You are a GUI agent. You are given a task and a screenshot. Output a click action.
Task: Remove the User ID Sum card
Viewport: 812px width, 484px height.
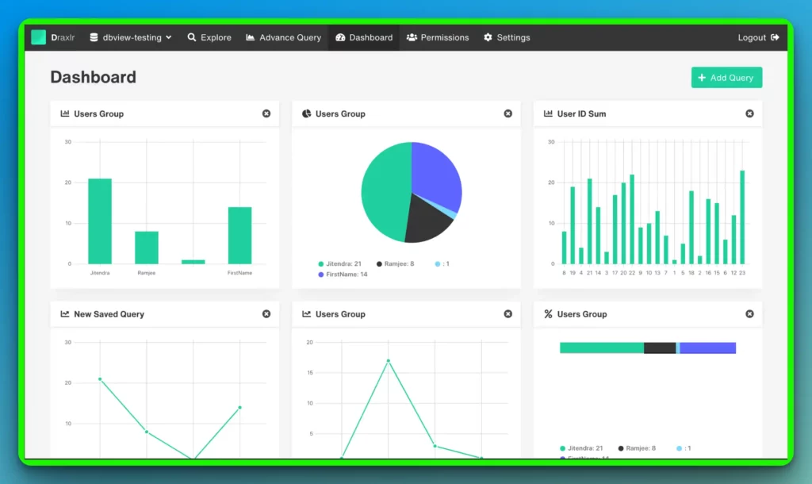coord(749,113)
